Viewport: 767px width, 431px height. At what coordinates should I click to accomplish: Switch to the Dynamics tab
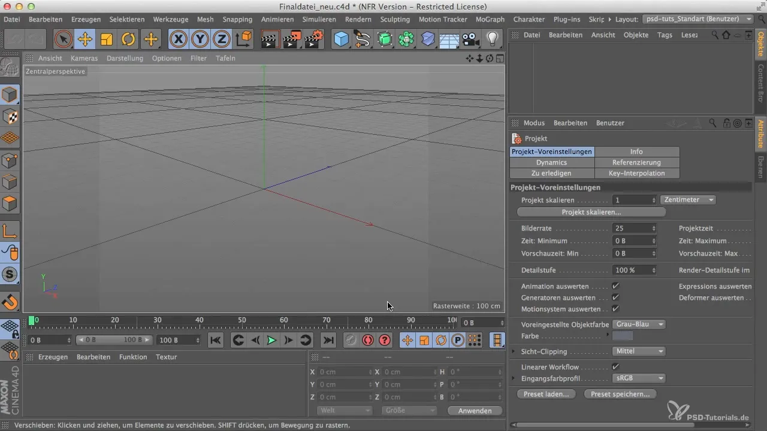tap(551, 162)
